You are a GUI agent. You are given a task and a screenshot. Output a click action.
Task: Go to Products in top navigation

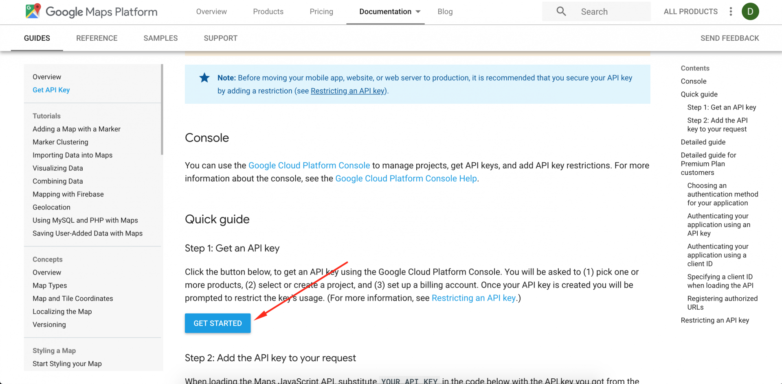(268, 11)
